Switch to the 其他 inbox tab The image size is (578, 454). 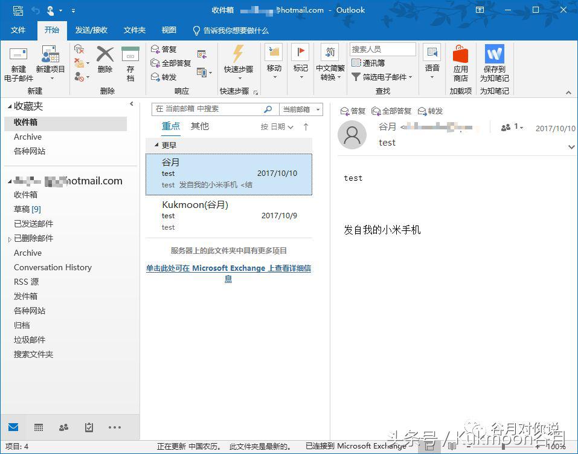[200, 126]
